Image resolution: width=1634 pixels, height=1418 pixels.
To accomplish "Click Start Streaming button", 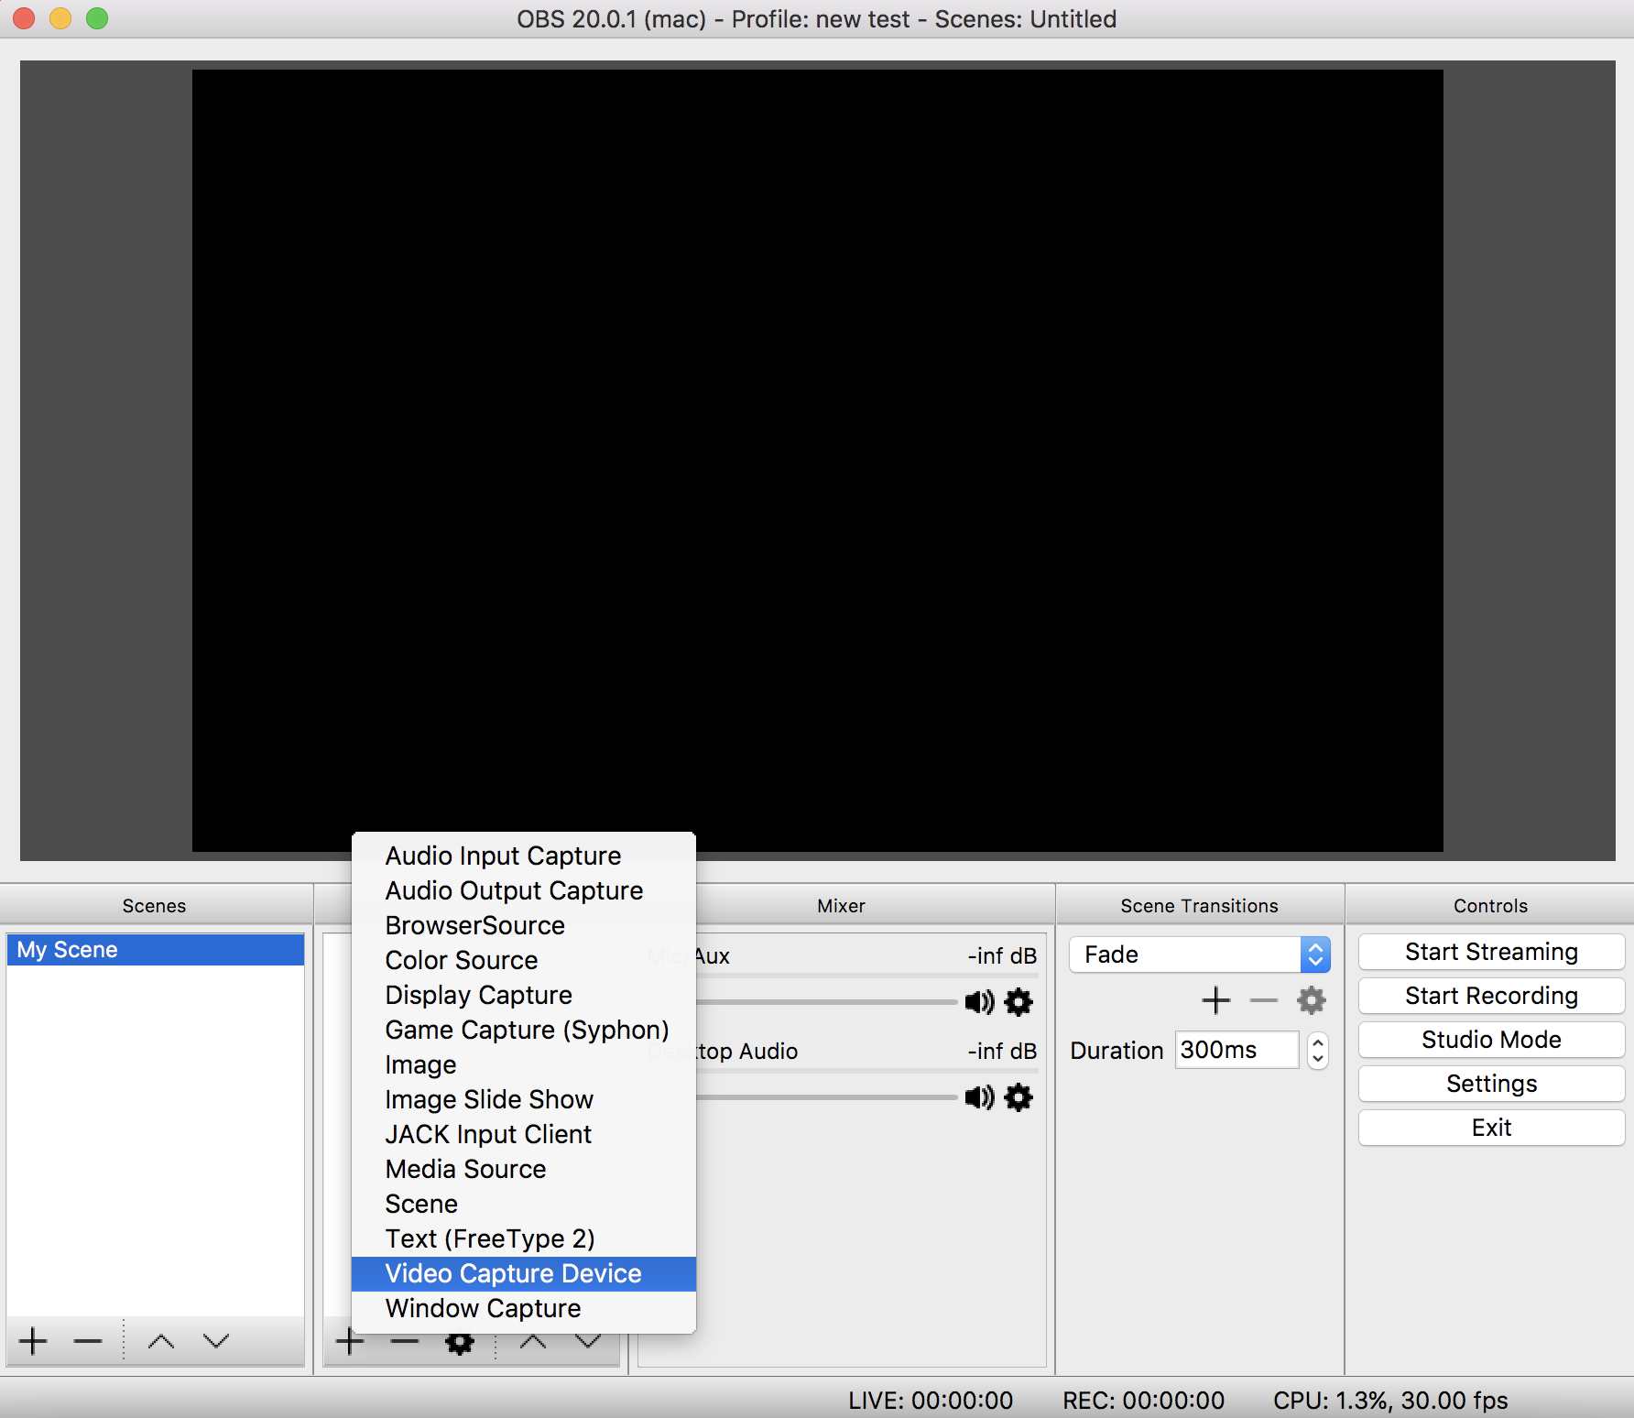I will coord(1491,952).
